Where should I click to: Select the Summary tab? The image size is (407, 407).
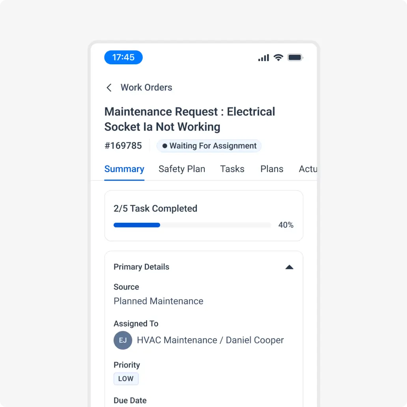(124, 169)
